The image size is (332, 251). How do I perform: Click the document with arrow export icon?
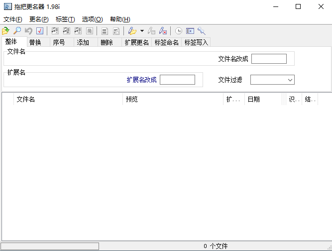tap(116, 31)
